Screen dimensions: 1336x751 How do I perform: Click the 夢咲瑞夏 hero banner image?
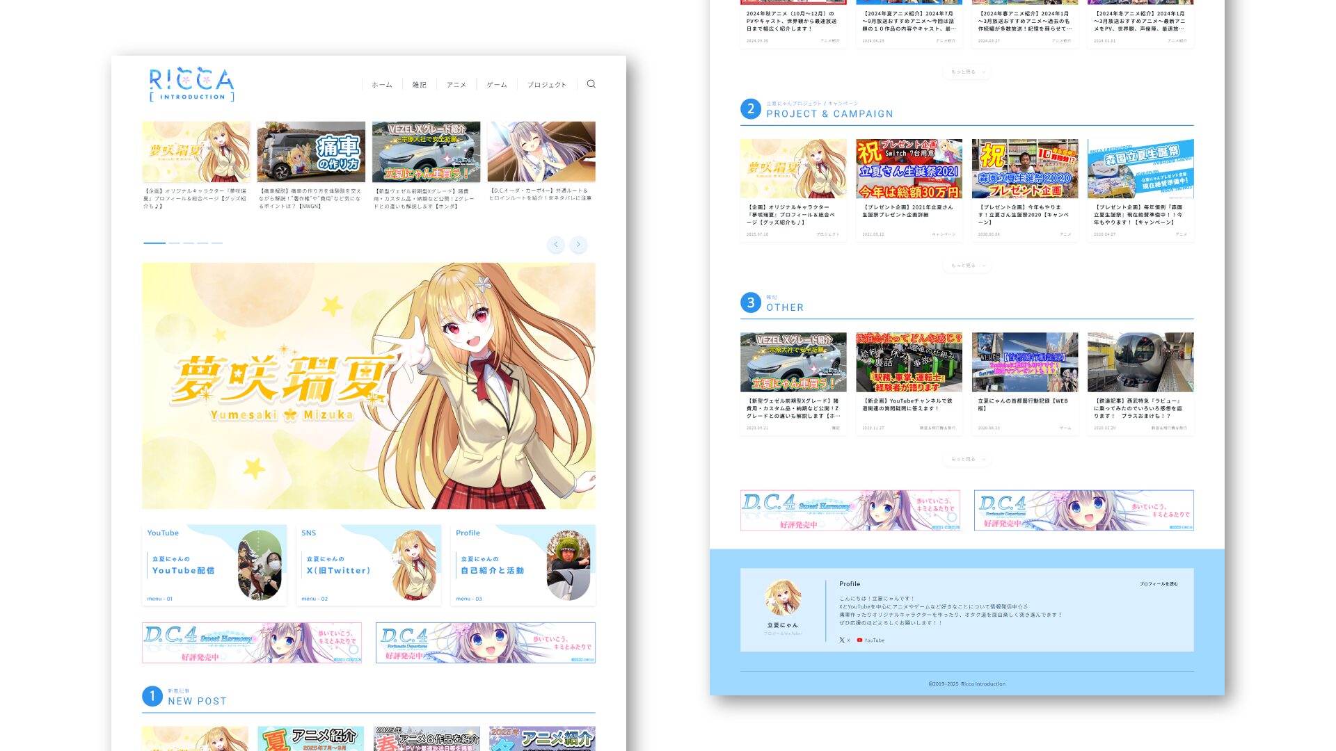(x=369, y=386)
